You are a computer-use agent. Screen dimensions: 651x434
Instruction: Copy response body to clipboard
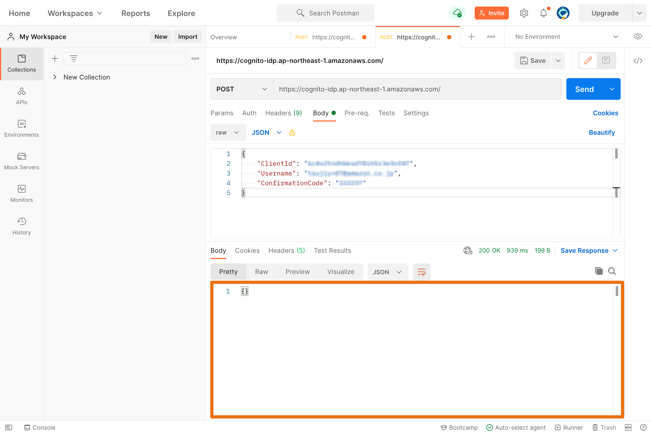point(599,271)
